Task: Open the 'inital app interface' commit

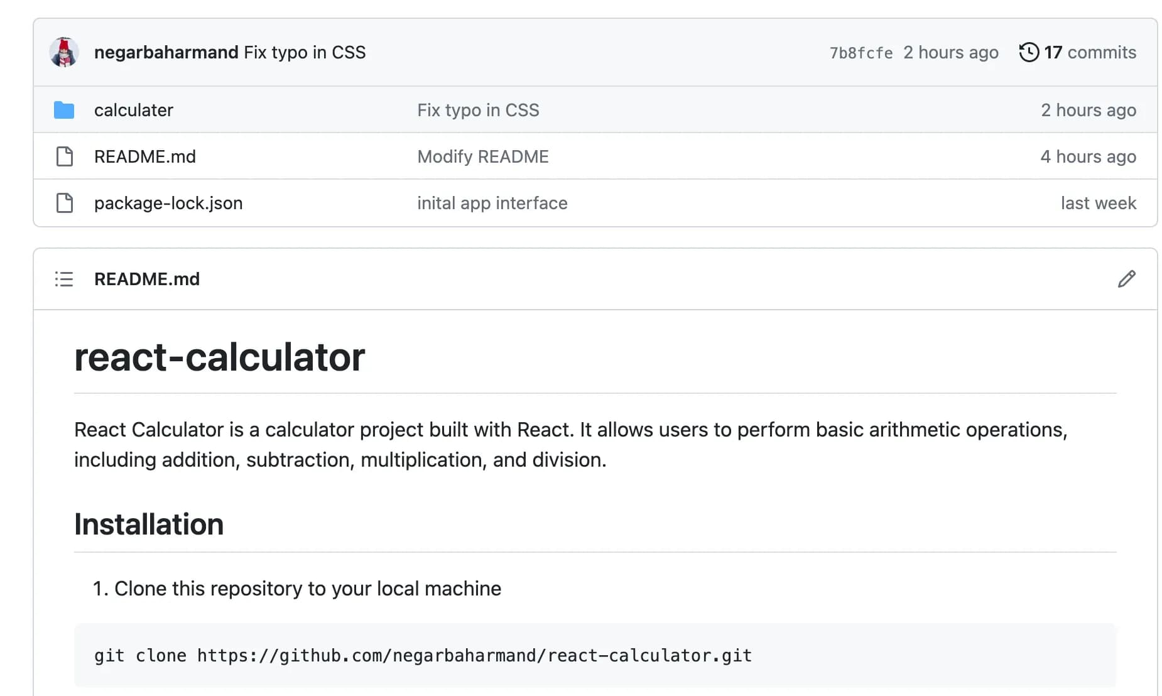Action: (x=492, y=202)
